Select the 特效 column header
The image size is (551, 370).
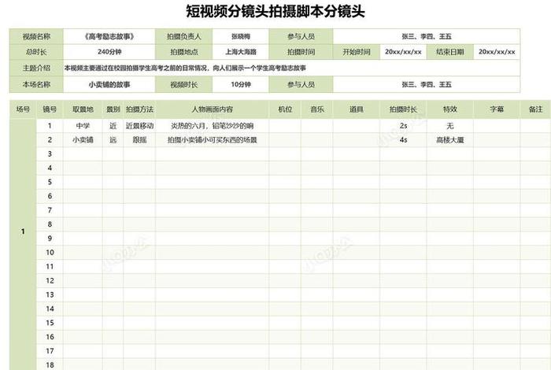point(450,109)
